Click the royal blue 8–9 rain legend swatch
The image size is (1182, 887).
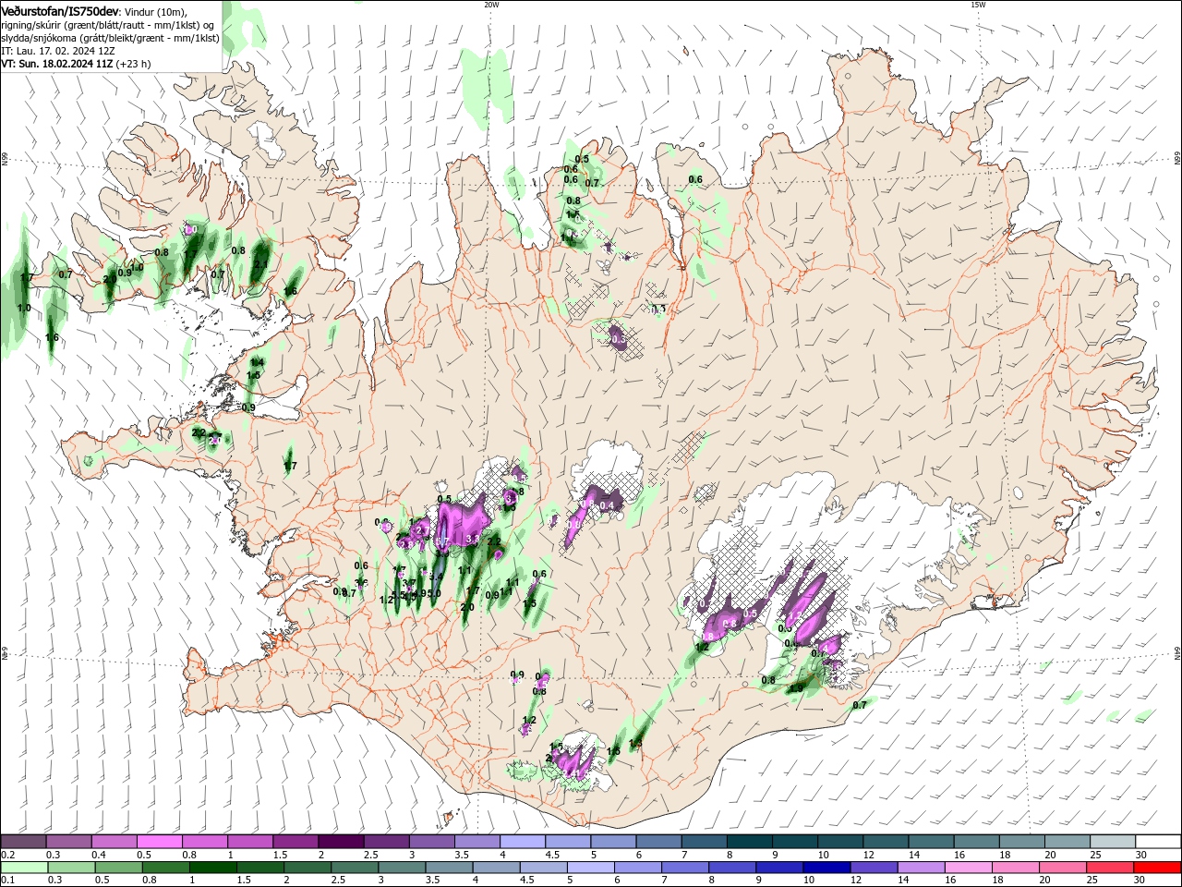tap(731, 868)
